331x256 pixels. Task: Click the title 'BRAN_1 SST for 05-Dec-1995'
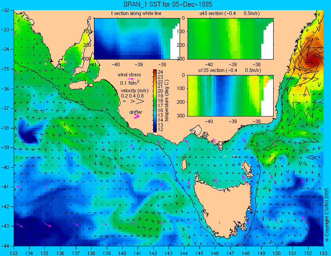pyautogui.click(x=168, y=4)
